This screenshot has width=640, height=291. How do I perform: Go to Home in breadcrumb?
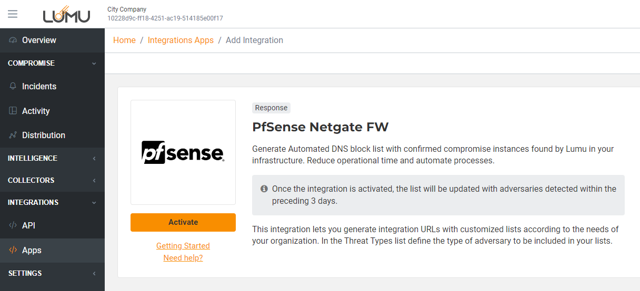click(x=124, y=40)
